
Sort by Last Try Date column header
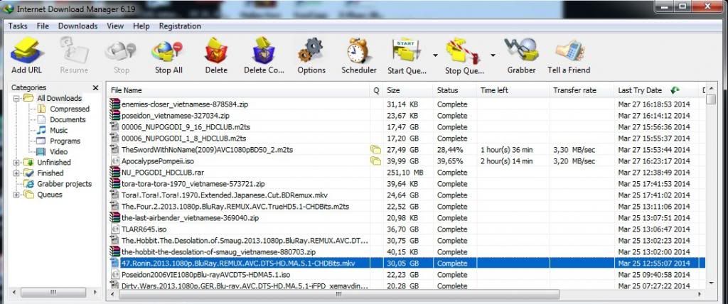click(640, 90)
